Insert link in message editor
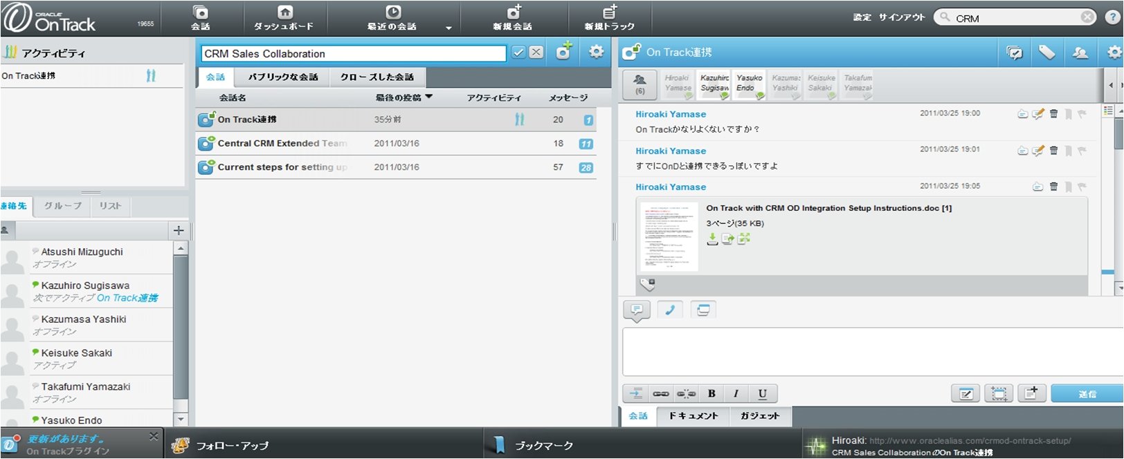The image size is (1124, 459). (x=661, y=394)
